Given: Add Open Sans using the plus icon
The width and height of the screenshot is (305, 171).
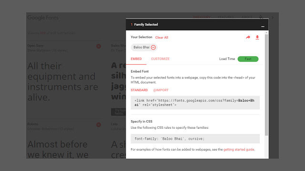Looking at the screenshot, I should (x=99, y=47).
